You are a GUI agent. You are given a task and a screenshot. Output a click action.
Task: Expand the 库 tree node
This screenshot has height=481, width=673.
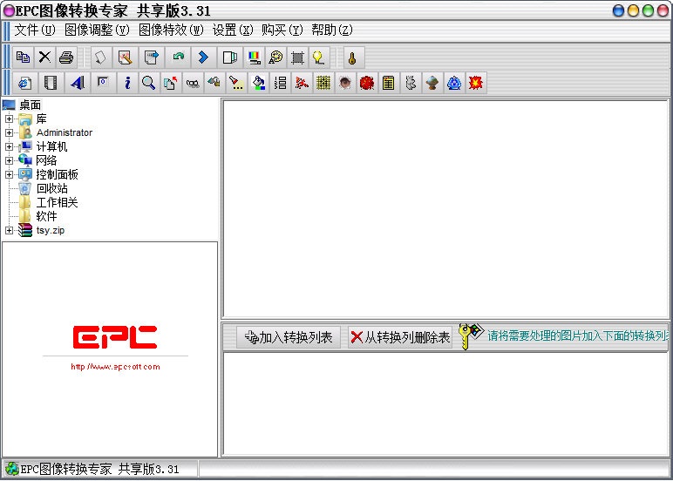pyautogui.click(x=9, y=119)
